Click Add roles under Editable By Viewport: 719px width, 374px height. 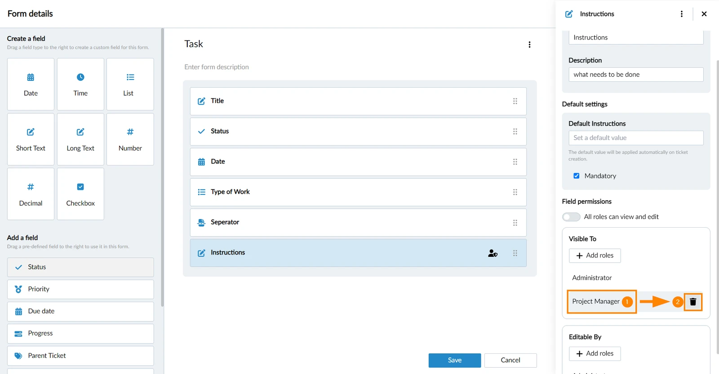tap(595, 354)
